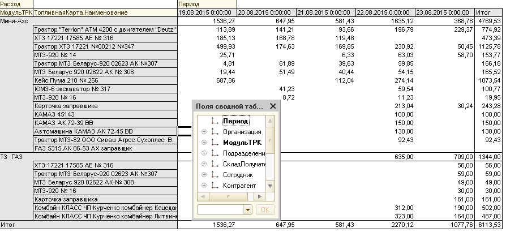Select the Период field in list
Viewport: 506px width, 232px height.
click(235, 121)
